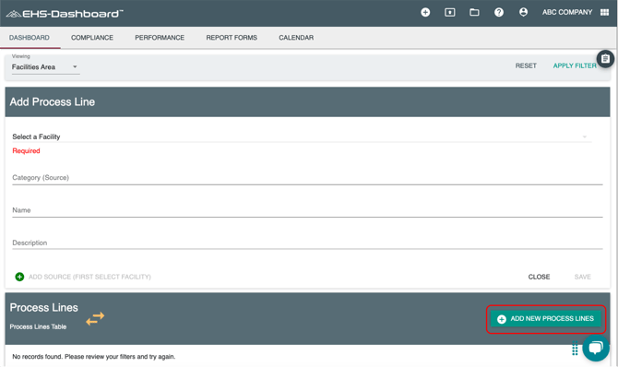Click the plus circle icon in header
The image size is (618, 367).
(425, 12)
